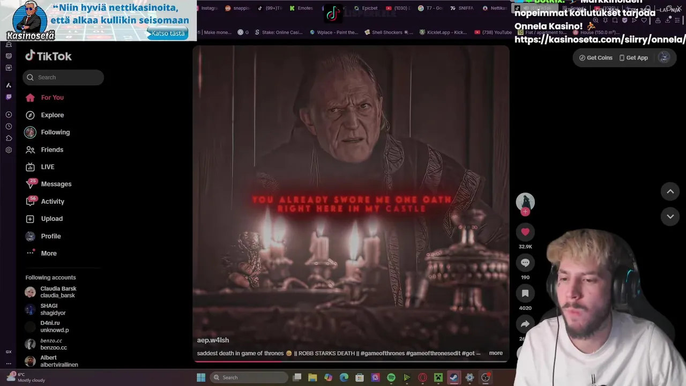This screenshot has height=386, width=686.
Task: Open Twitch in the Opera sidebar
Action: [x=9, y=97]
